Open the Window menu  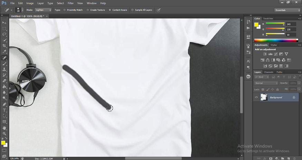[x=91, y=3]
